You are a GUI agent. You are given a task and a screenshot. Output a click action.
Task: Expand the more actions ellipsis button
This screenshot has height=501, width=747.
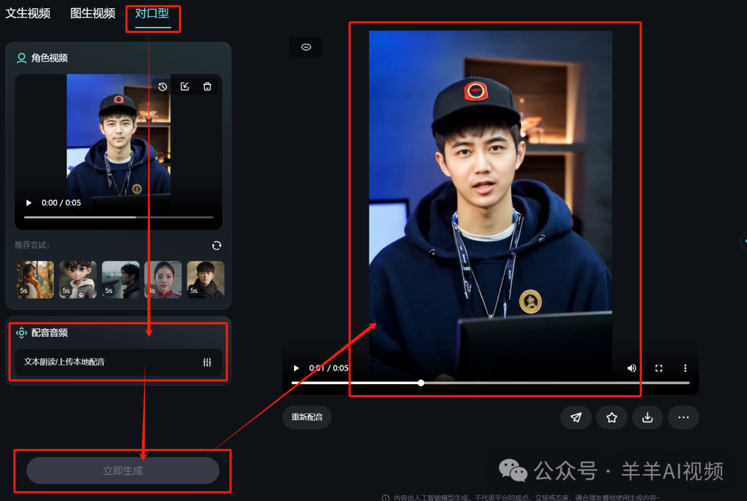(x=683, y=417)
